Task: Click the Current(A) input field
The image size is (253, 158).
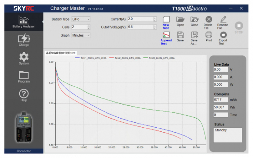Action: (140, 19)
